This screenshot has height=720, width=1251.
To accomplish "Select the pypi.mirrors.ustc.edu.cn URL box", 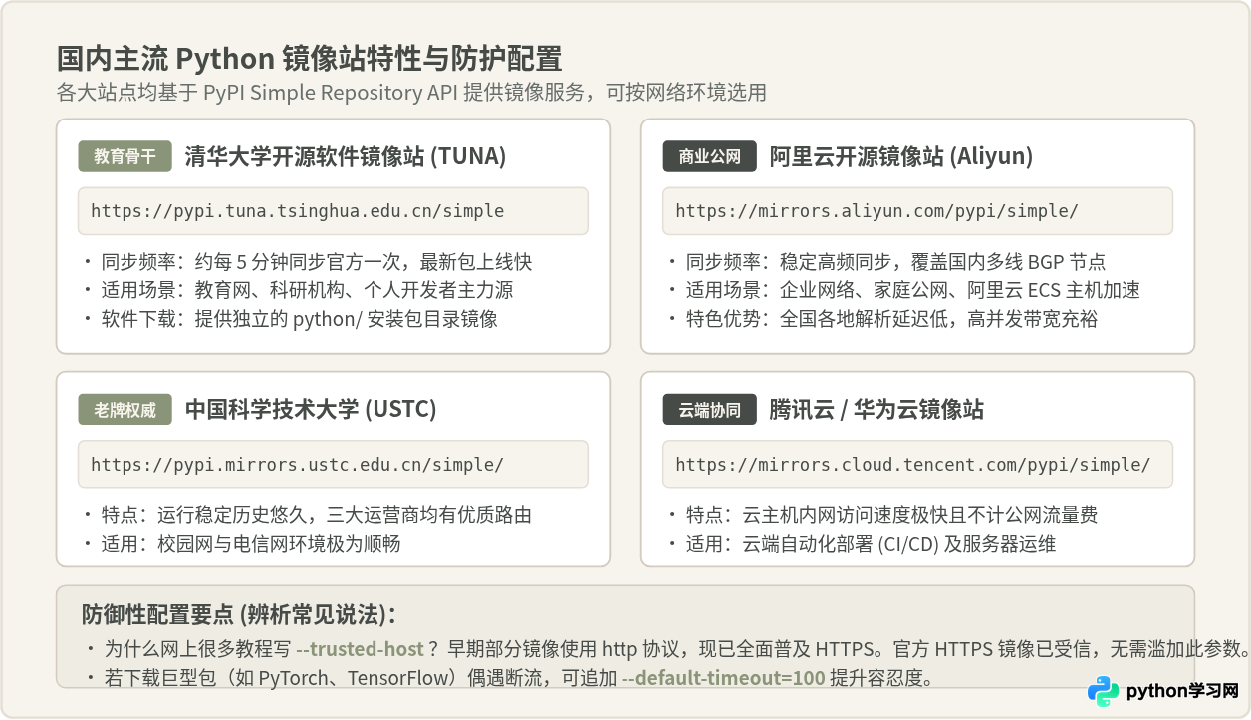I will 333,464.
